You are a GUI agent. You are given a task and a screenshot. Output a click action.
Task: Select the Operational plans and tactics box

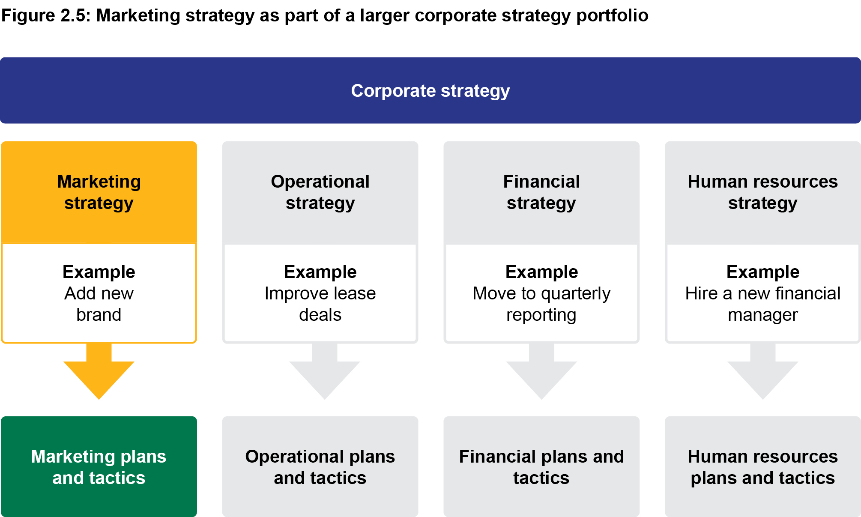pyautogui.click(x=320, y=467)
